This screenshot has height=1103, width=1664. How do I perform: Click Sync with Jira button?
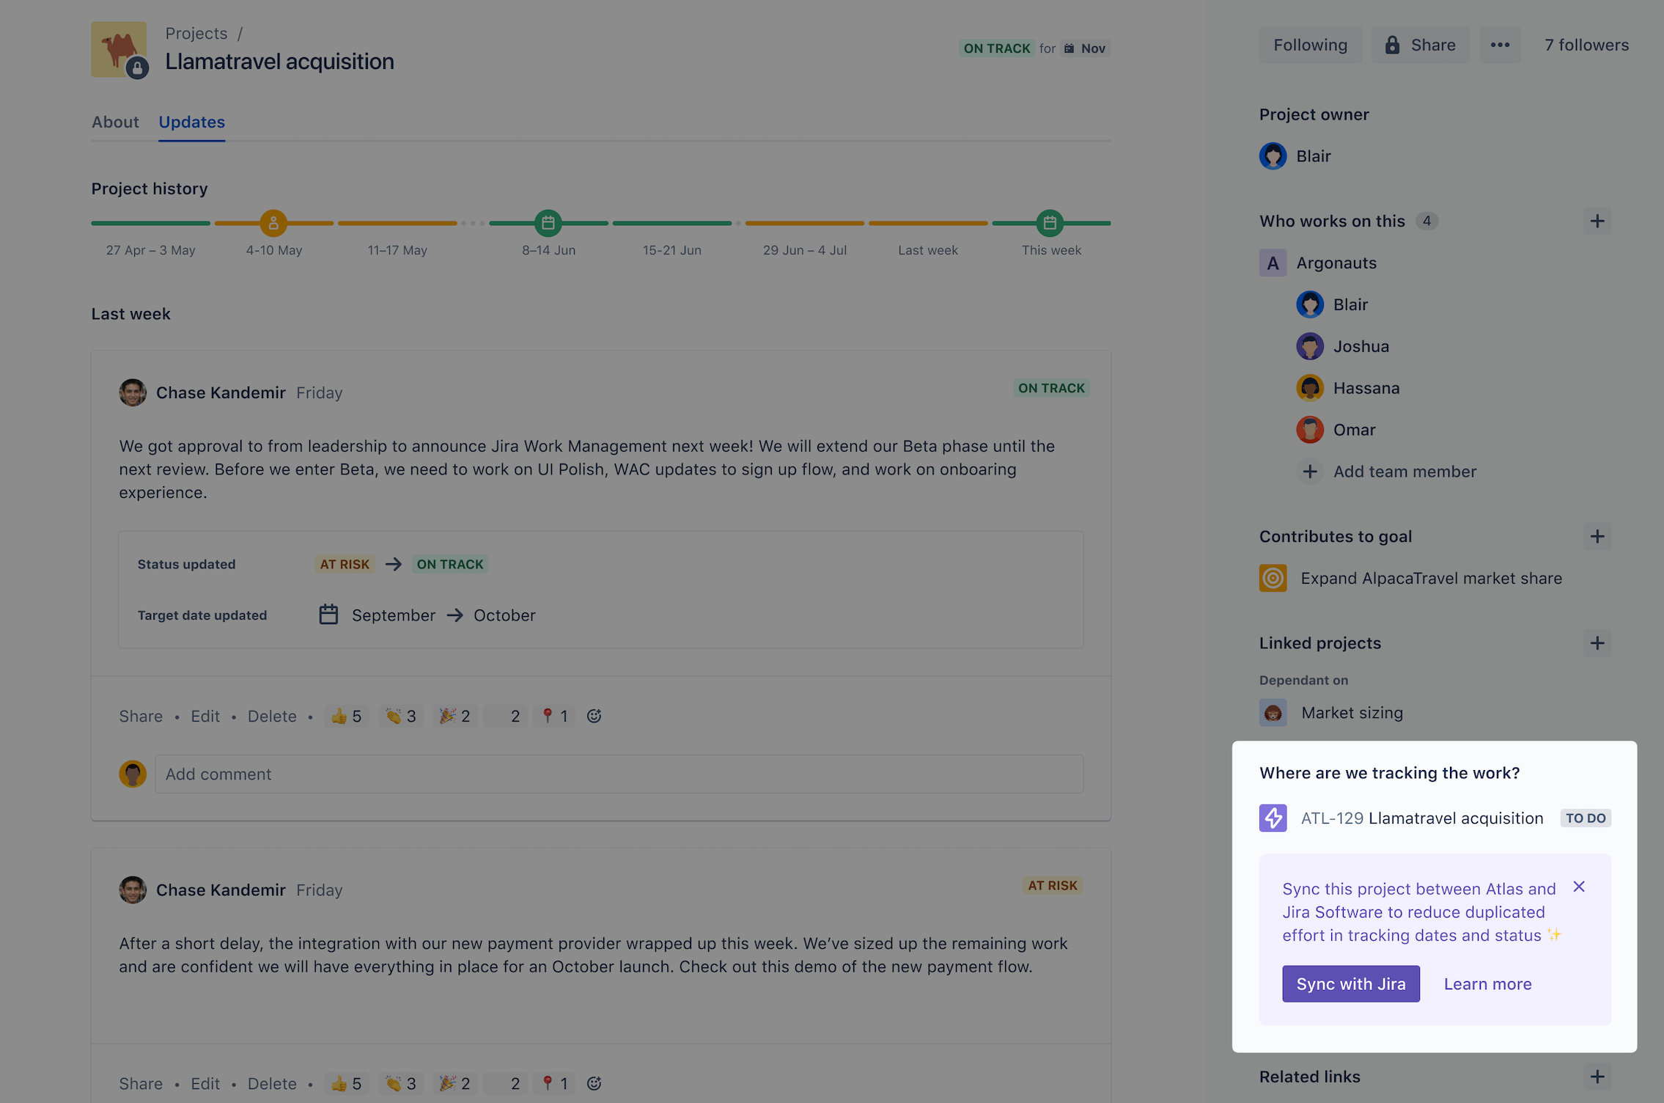click(x=1350, y=983)
